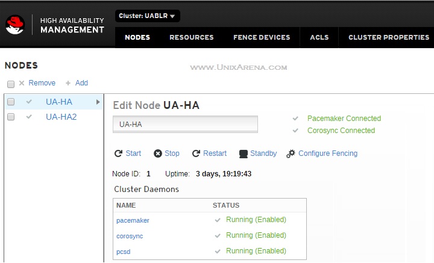
Task: Click the Stop node link
Action: coord(172,153)
